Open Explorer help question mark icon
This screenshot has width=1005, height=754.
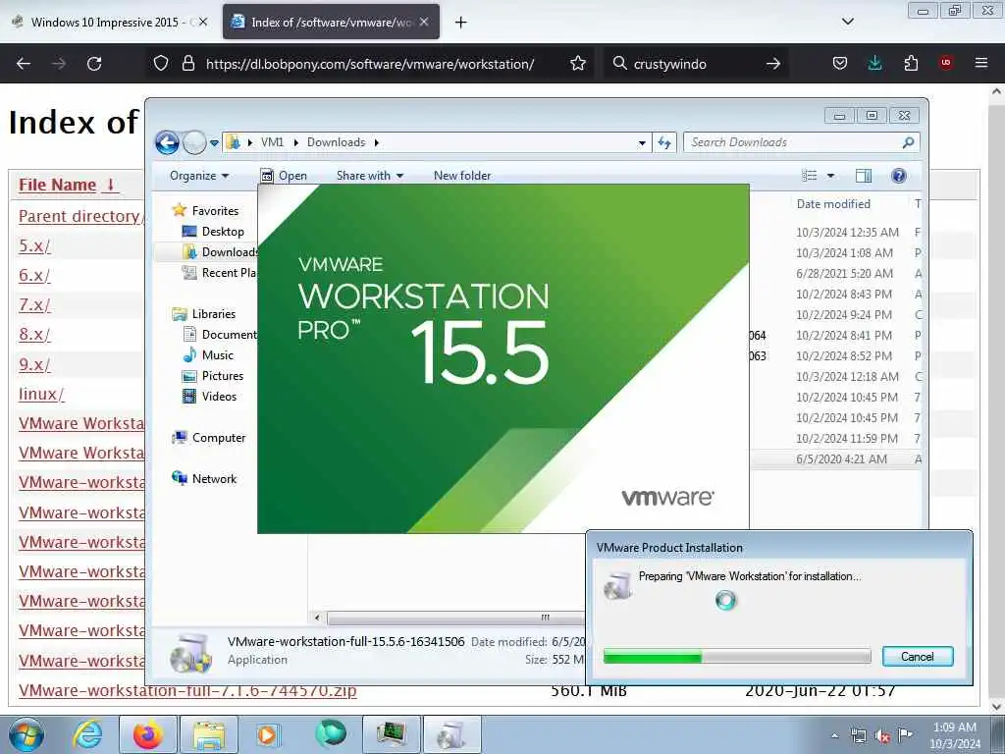pyautogui.click(x=899, y=176)
